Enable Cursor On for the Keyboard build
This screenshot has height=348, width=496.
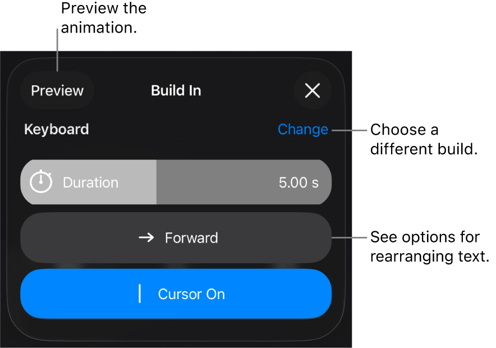[176, 294]
